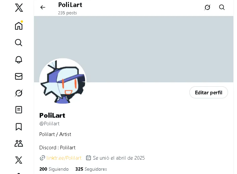Open the linktr.ee/Polilart link
Screen dimensions: 237x174
pyautogui.click(x=64, y=158)
